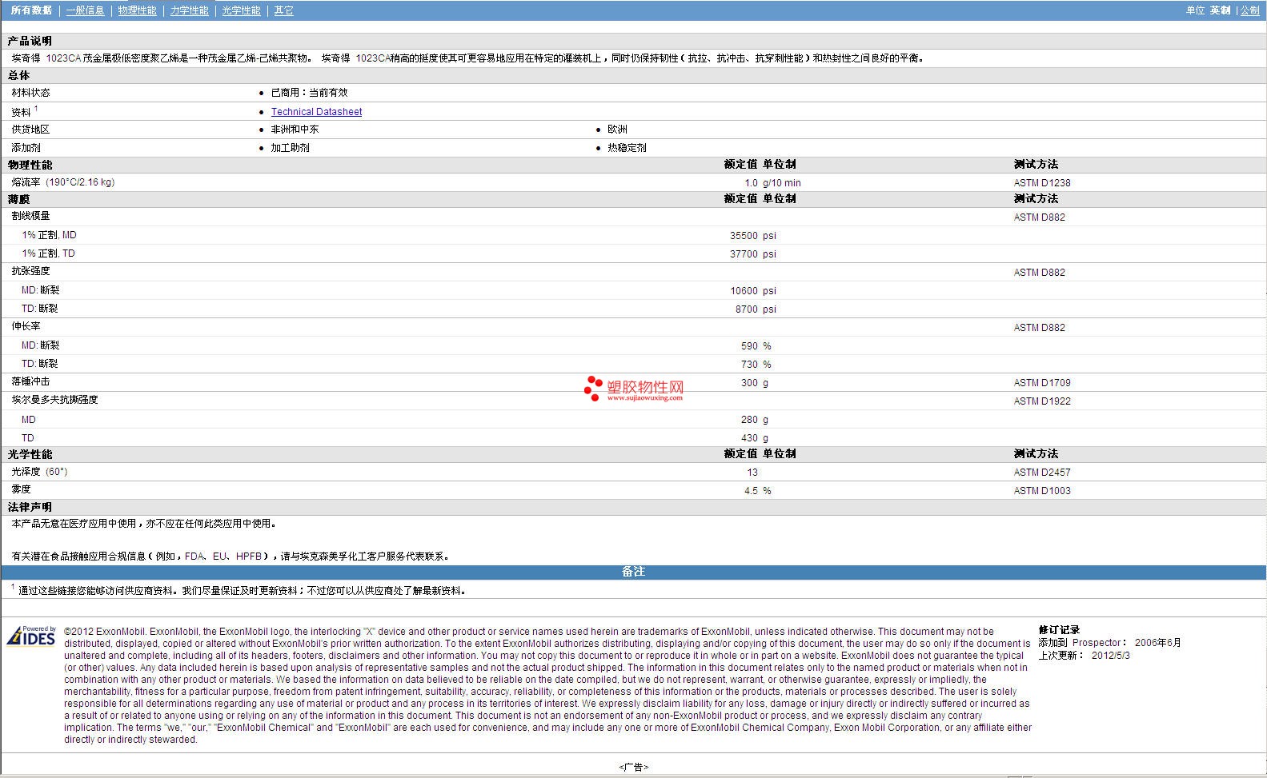Click the <广告> placeholder at page bottom
Screen dimensions: 1267x778
633,767
